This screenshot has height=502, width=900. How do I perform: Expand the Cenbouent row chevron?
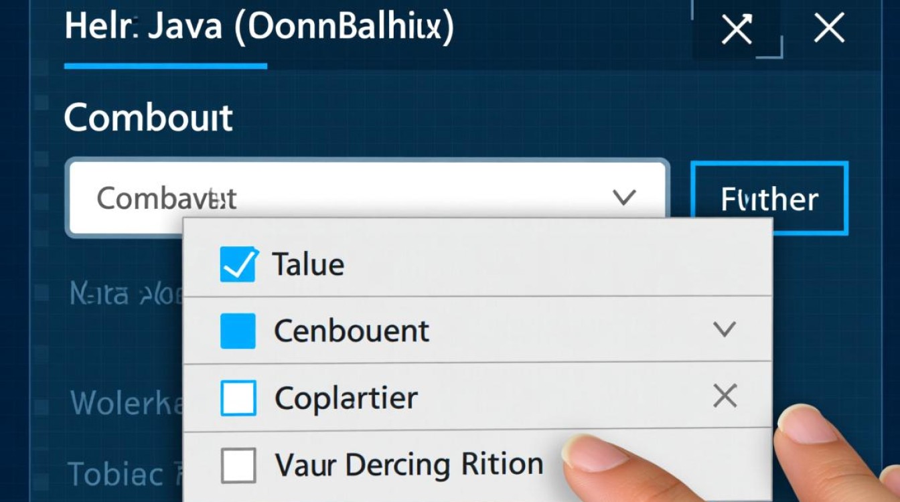tap(725, 329)
